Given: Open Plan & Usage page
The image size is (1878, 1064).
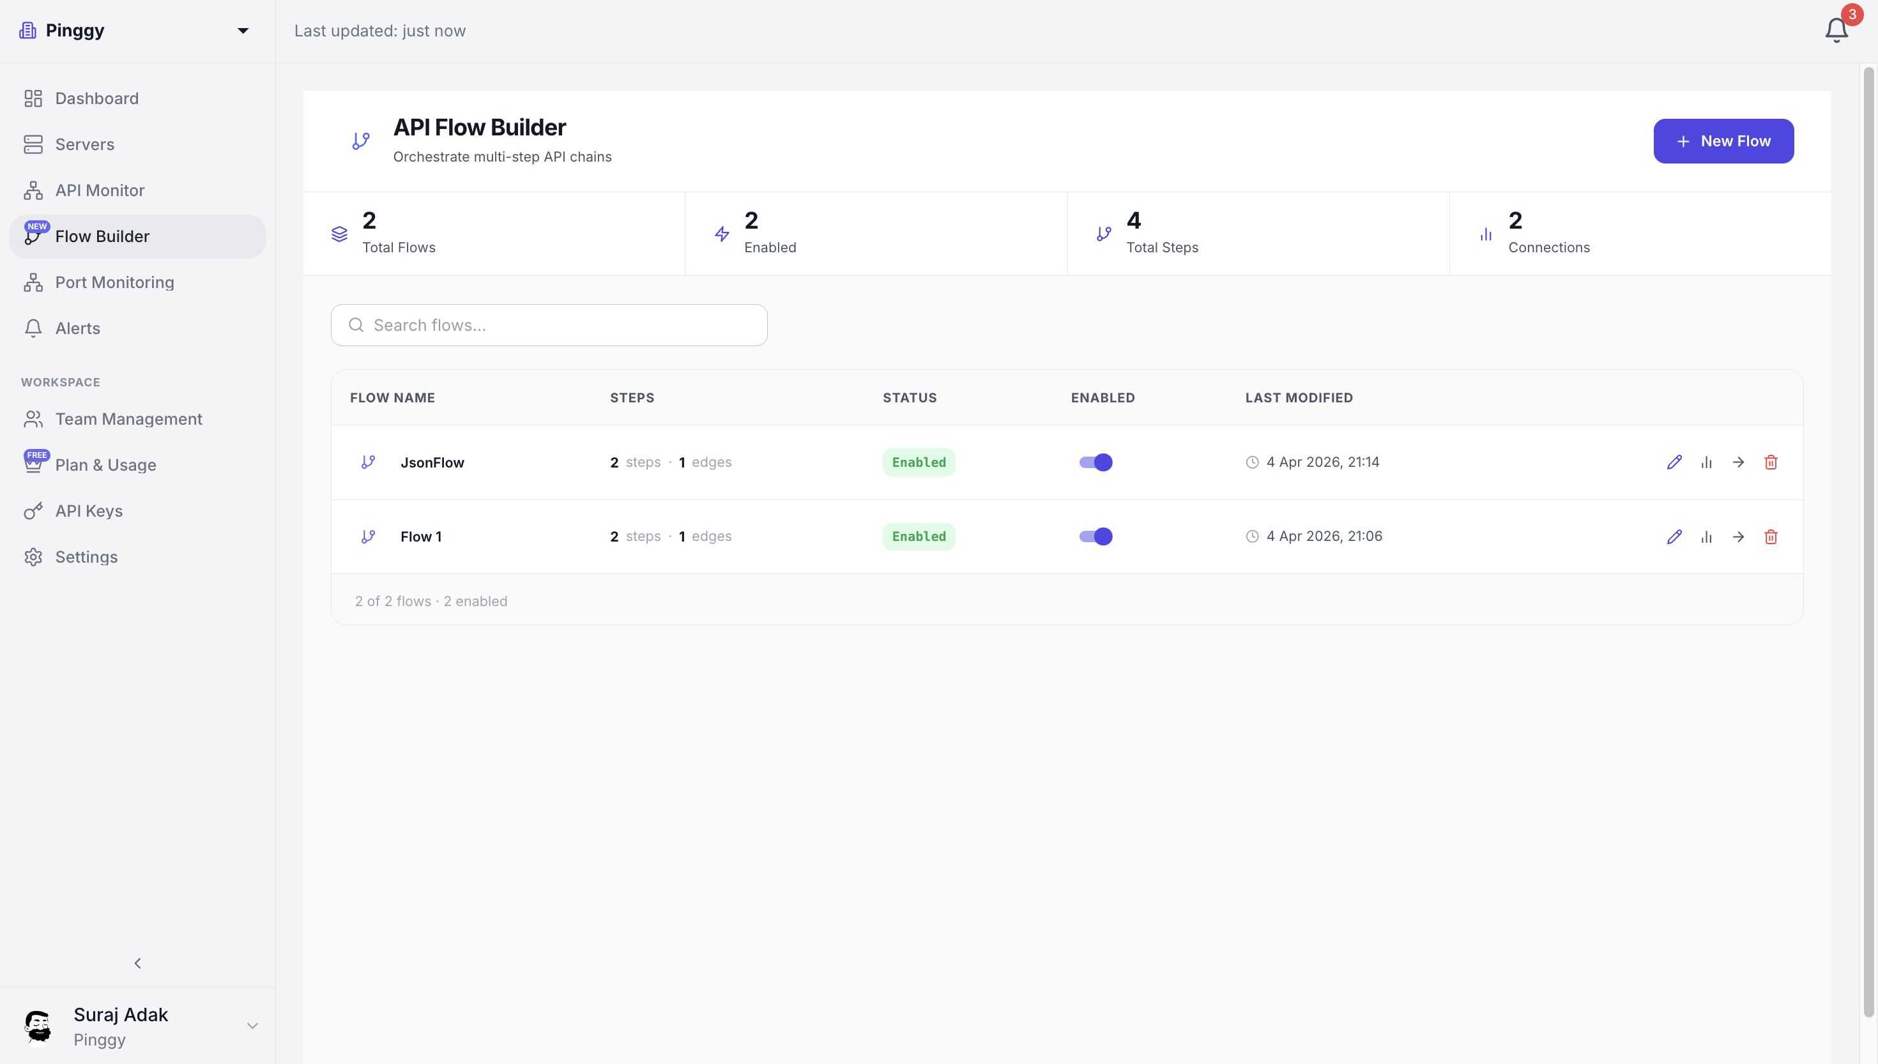Looking at the screenshot, I should pyautogui.click(x=137, y=465).
